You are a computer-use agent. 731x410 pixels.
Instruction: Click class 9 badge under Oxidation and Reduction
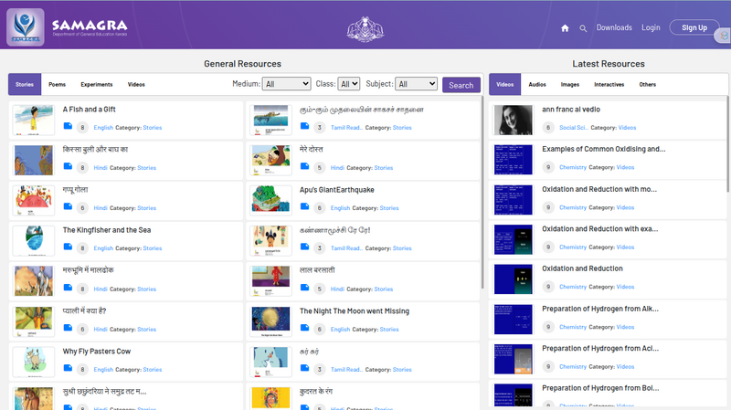[548, 287]
